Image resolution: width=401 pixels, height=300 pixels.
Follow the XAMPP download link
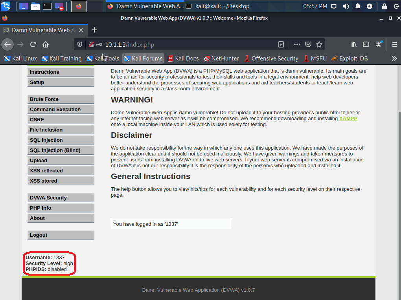tap(348, 119)
